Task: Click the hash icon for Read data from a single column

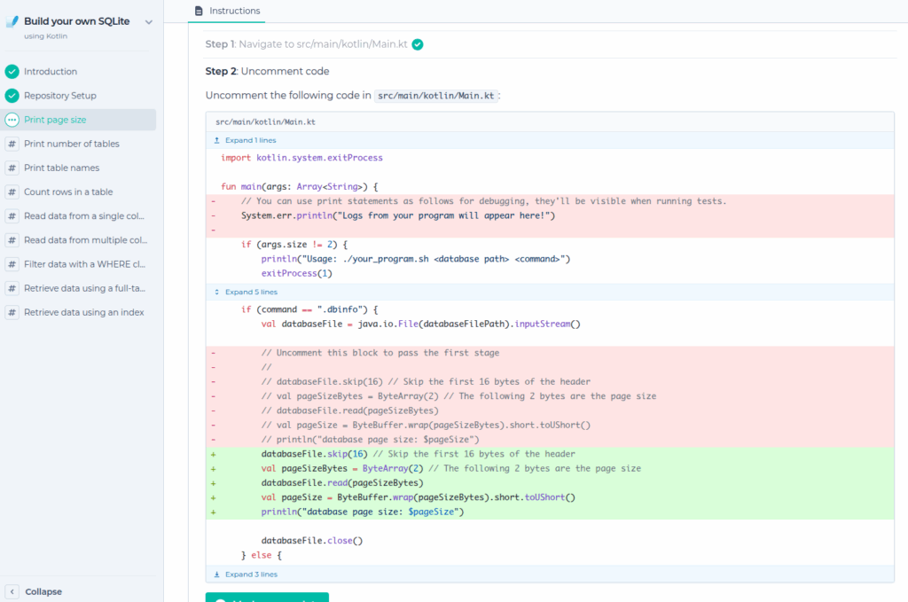Action: click(12, 216)
